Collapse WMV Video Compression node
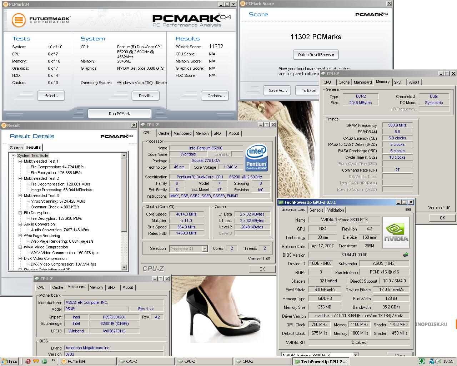Screen dimensions: 457x366 point(20,247)
